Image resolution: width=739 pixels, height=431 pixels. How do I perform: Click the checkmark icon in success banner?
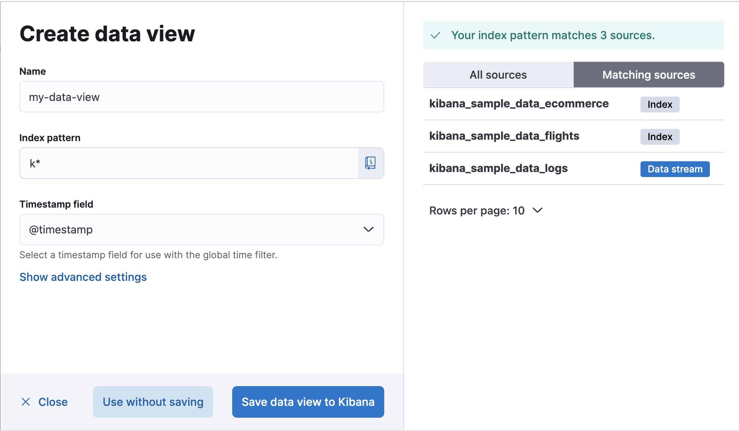point(435,35)
